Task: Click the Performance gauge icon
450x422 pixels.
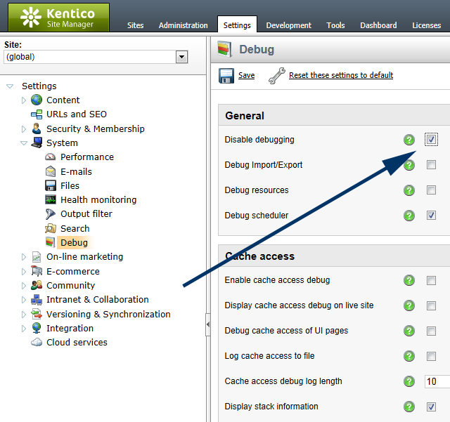Action: click(x=51, y=157)
